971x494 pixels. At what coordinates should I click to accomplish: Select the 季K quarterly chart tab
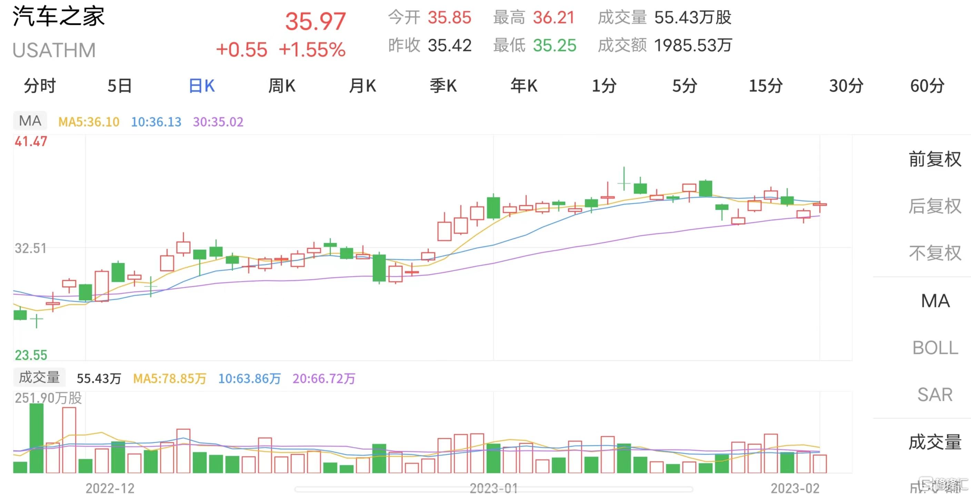[x=443, y=86]
